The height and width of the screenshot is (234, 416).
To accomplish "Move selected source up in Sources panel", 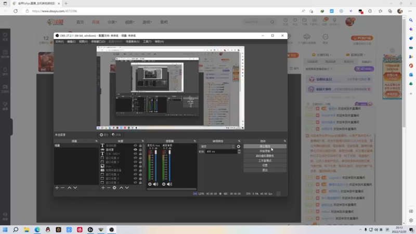I will click(121, 188).
